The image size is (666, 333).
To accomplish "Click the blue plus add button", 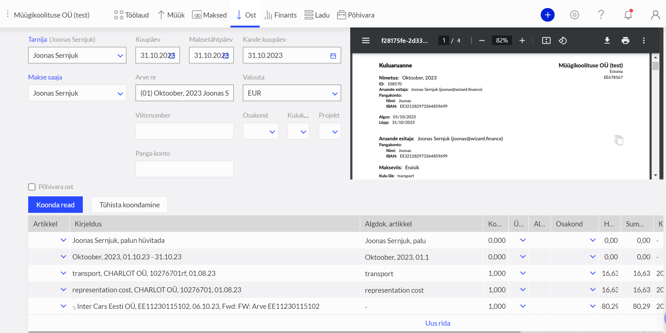I will pos(547,15).
